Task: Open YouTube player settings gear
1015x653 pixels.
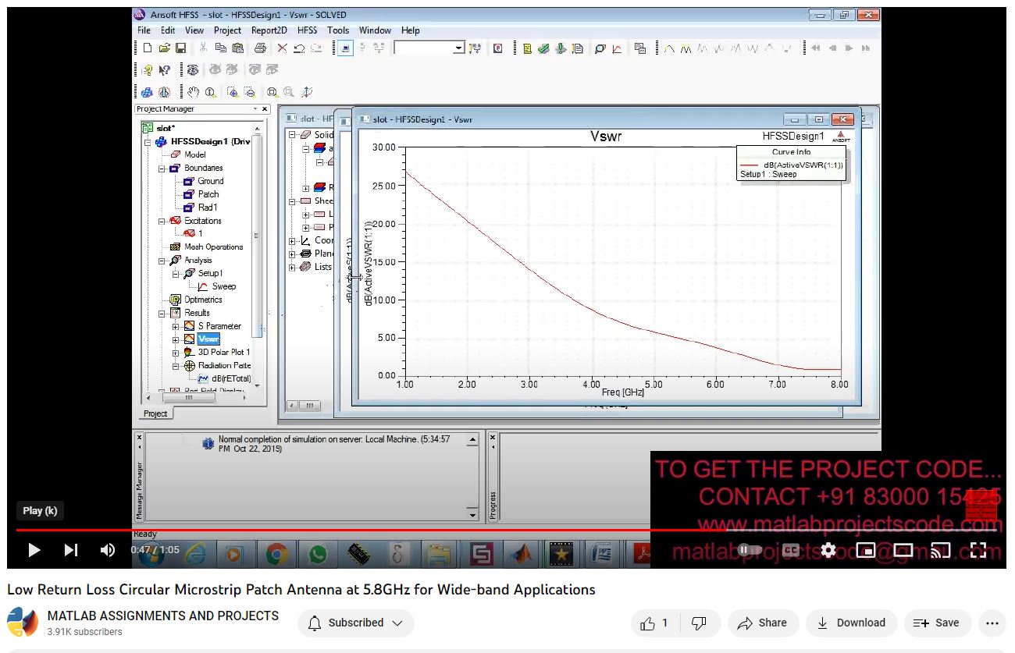Action: [828, 550]
